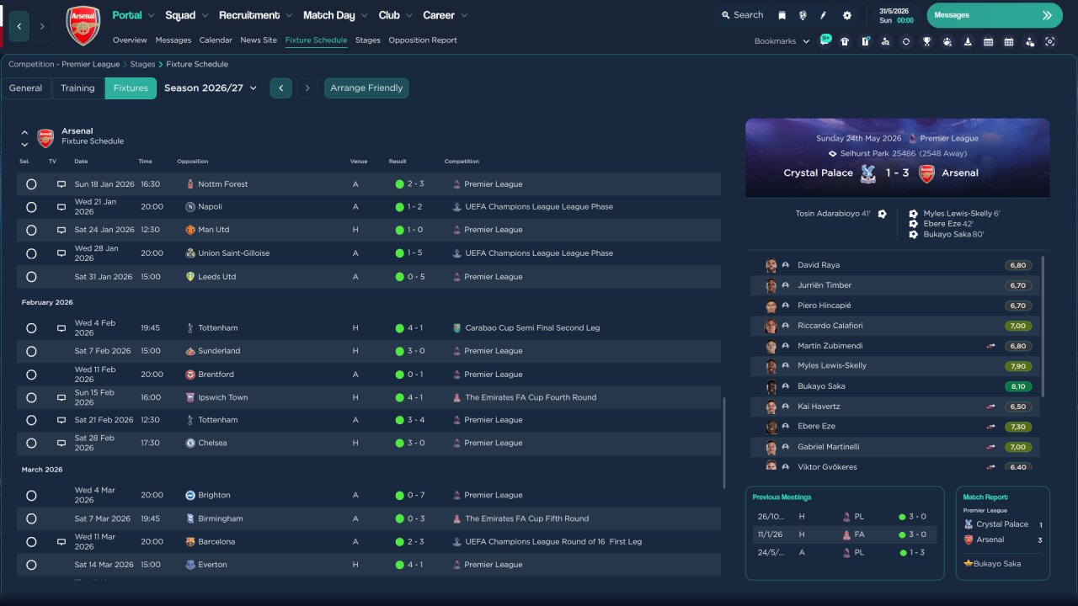This screenshot has width=1078, height=606.
Task: Go to the Stages tab
Action: (x=368, y=40)
